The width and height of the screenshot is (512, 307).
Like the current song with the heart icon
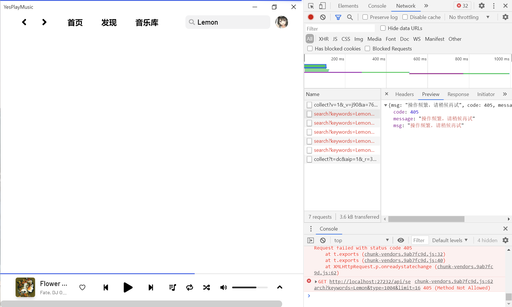82,287
